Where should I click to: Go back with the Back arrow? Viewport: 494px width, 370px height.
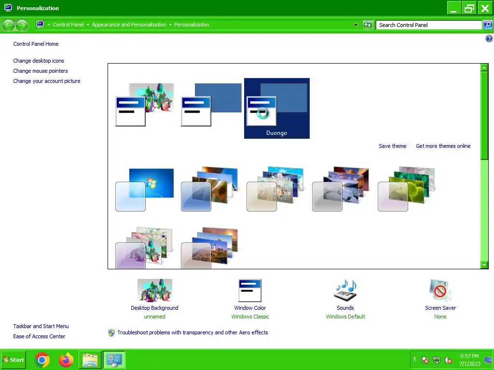(x=9, y=25)
